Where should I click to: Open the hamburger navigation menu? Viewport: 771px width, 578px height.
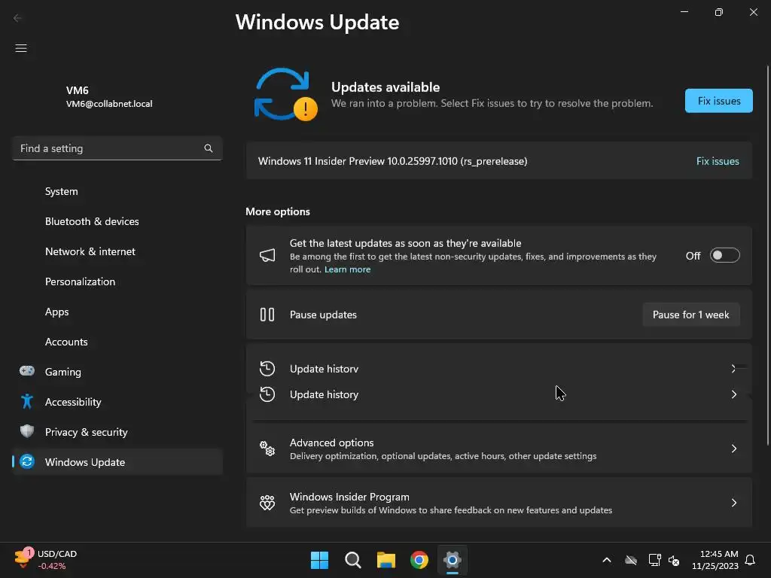(x=20, y=48)
